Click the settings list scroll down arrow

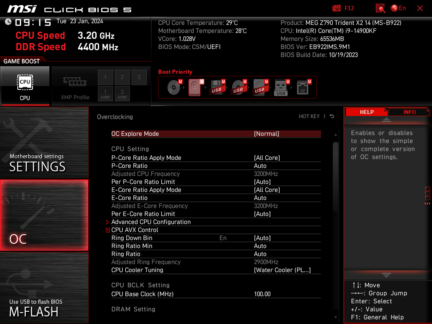point(335,317)
